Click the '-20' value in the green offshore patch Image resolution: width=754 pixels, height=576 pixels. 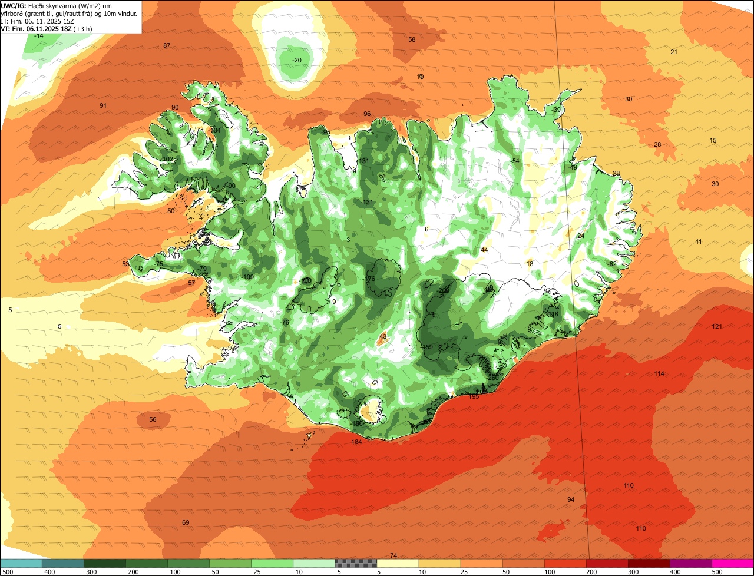tap(297, 61)
